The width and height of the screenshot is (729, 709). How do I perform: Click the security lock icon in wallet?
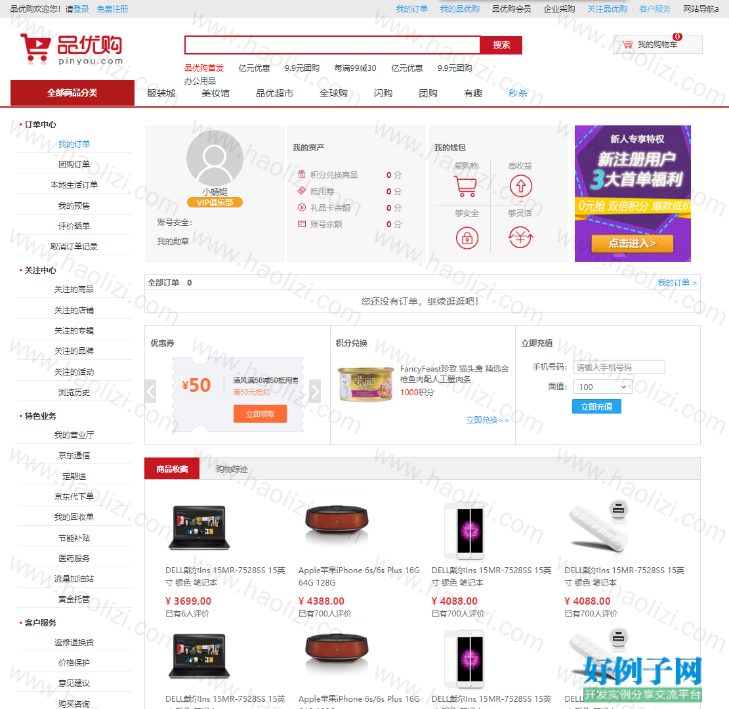467,238
